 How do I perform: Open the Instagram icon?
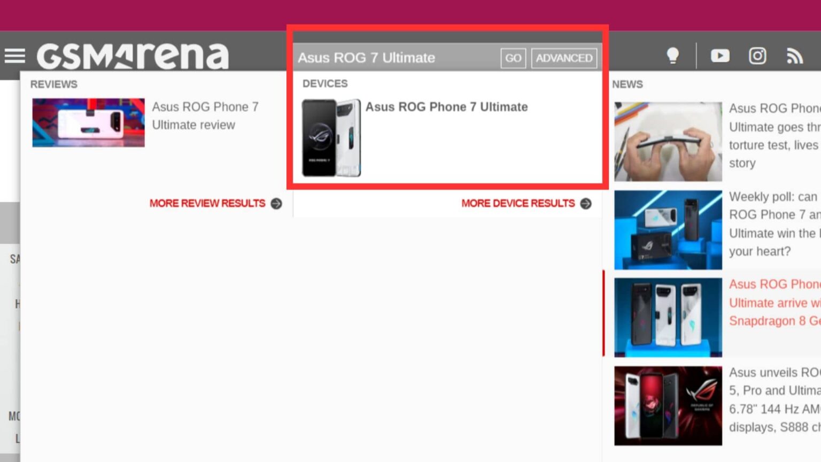tap(757, 56)
